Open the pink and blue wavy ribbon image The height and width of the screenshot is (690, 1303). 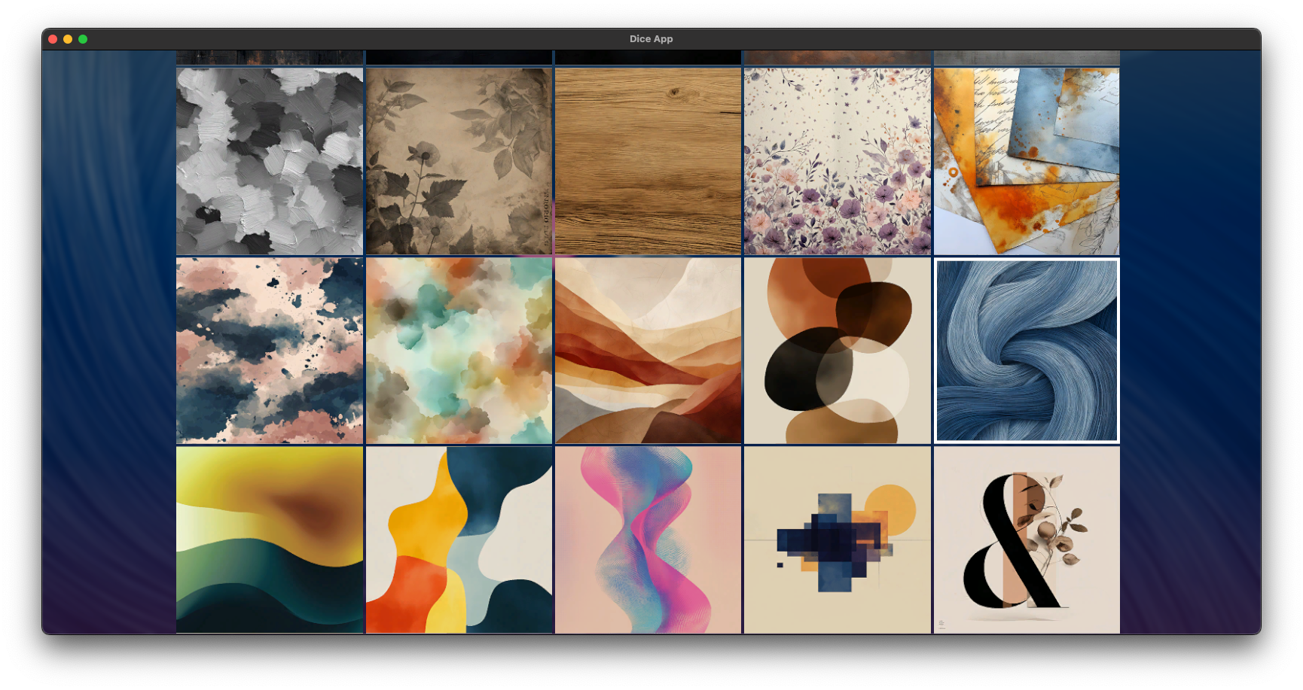(x=648, y=540)
